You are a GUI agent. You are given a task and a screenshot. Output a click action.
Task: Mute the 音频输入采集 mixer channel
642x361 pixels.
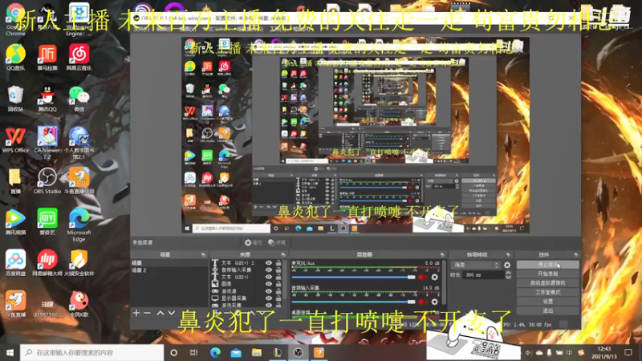pos(421,302)
